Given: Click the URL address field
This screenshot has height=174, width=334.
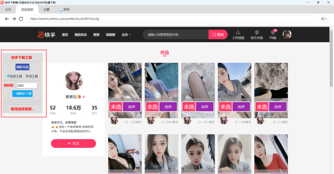Looking at the screenshot, I should point(171,19).
